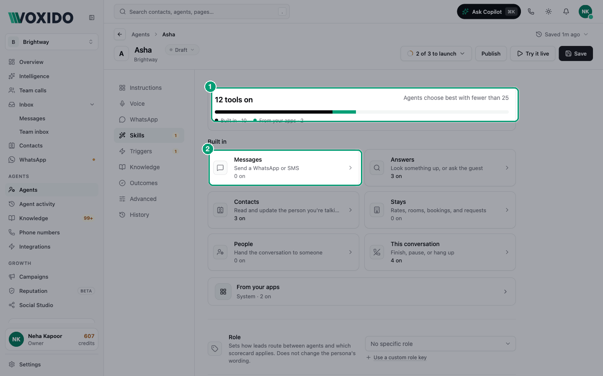Switch to the Instructions tab

coord(149,88)
